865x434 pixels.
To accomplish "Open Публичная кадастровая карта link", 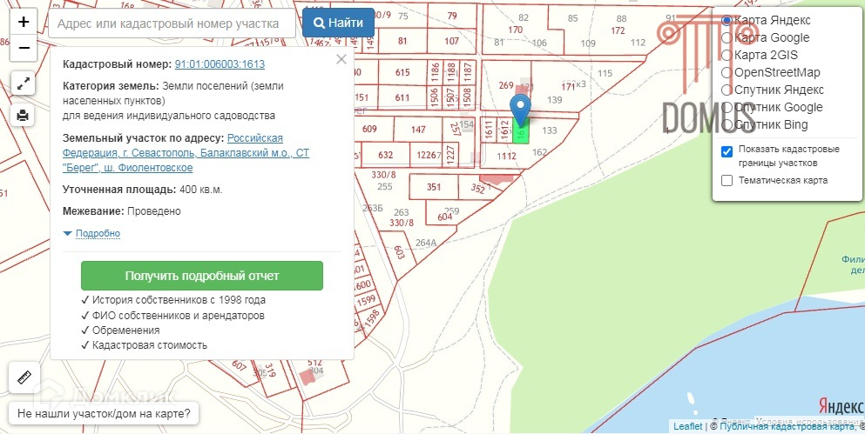I will coord(787,426).
